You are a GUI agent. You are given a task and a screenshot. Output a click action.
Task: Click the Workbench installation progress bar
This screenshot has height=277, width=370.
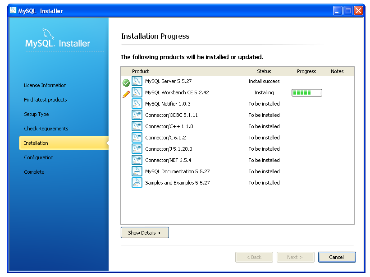pyautogui.click(x=307, y=92)
